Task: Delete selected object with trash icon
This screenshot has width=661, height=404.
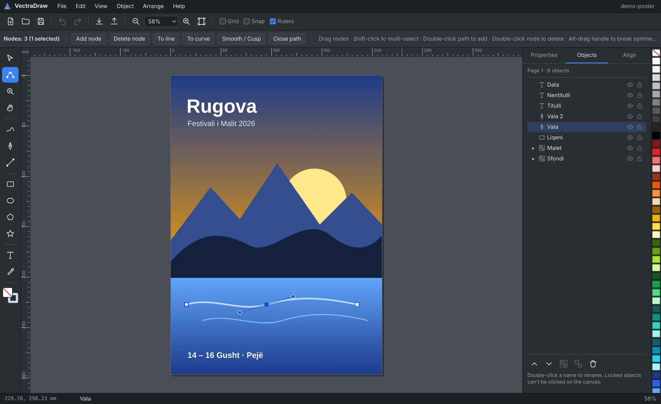Action: pyautogui.click(x=593, y=364)
